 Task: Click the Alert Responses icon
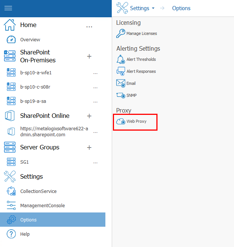tap(121, 71)
